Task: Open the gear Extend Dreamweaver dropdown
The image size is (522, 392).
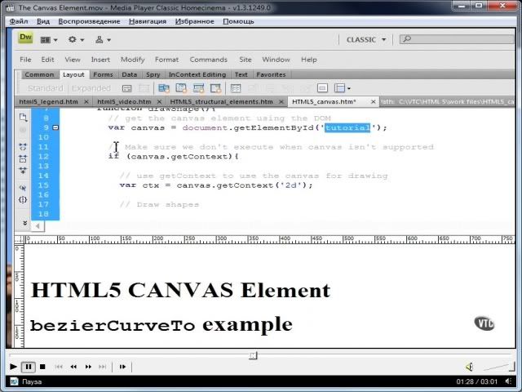Action: click(76, 40)
